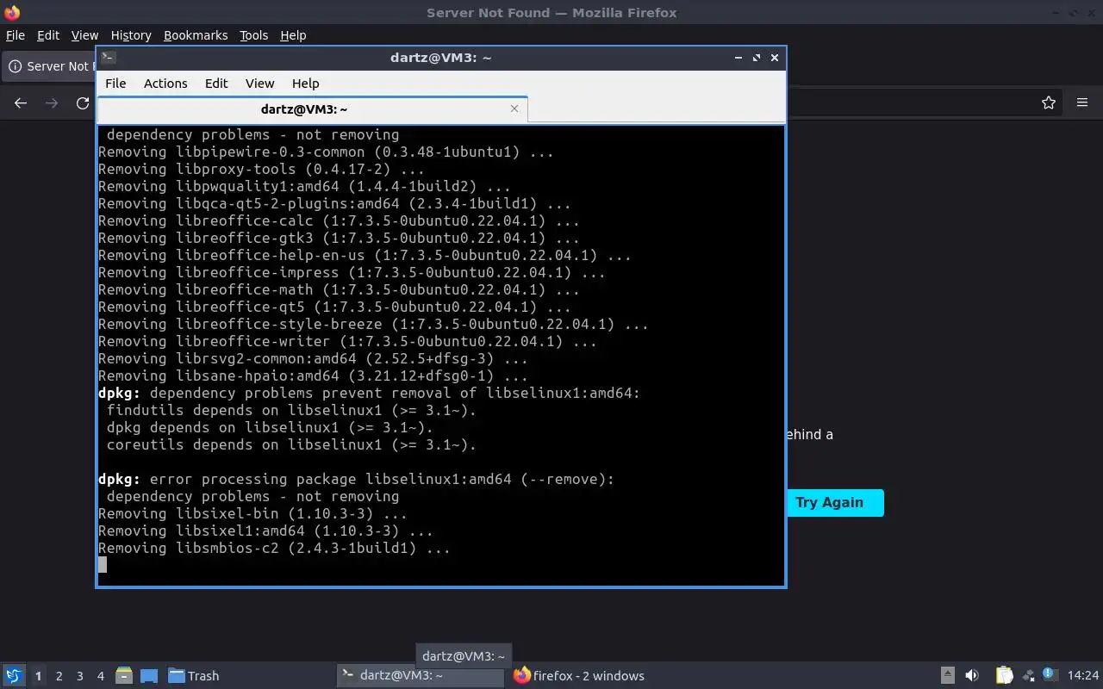Viewport: 1103px width, 689px height.
Task: Click terminal line 'Removing libreoffice-calc'
Action: tap(339, 221)
